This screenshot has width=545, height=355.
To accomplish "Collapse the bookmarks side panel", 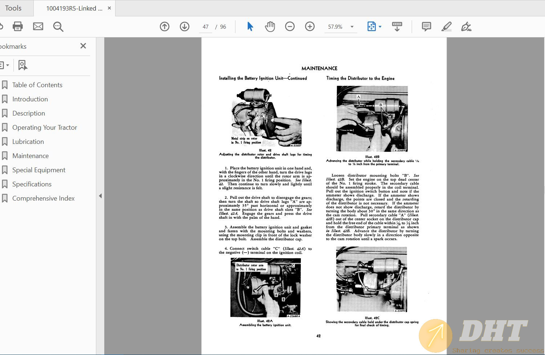I will point(100,196).
